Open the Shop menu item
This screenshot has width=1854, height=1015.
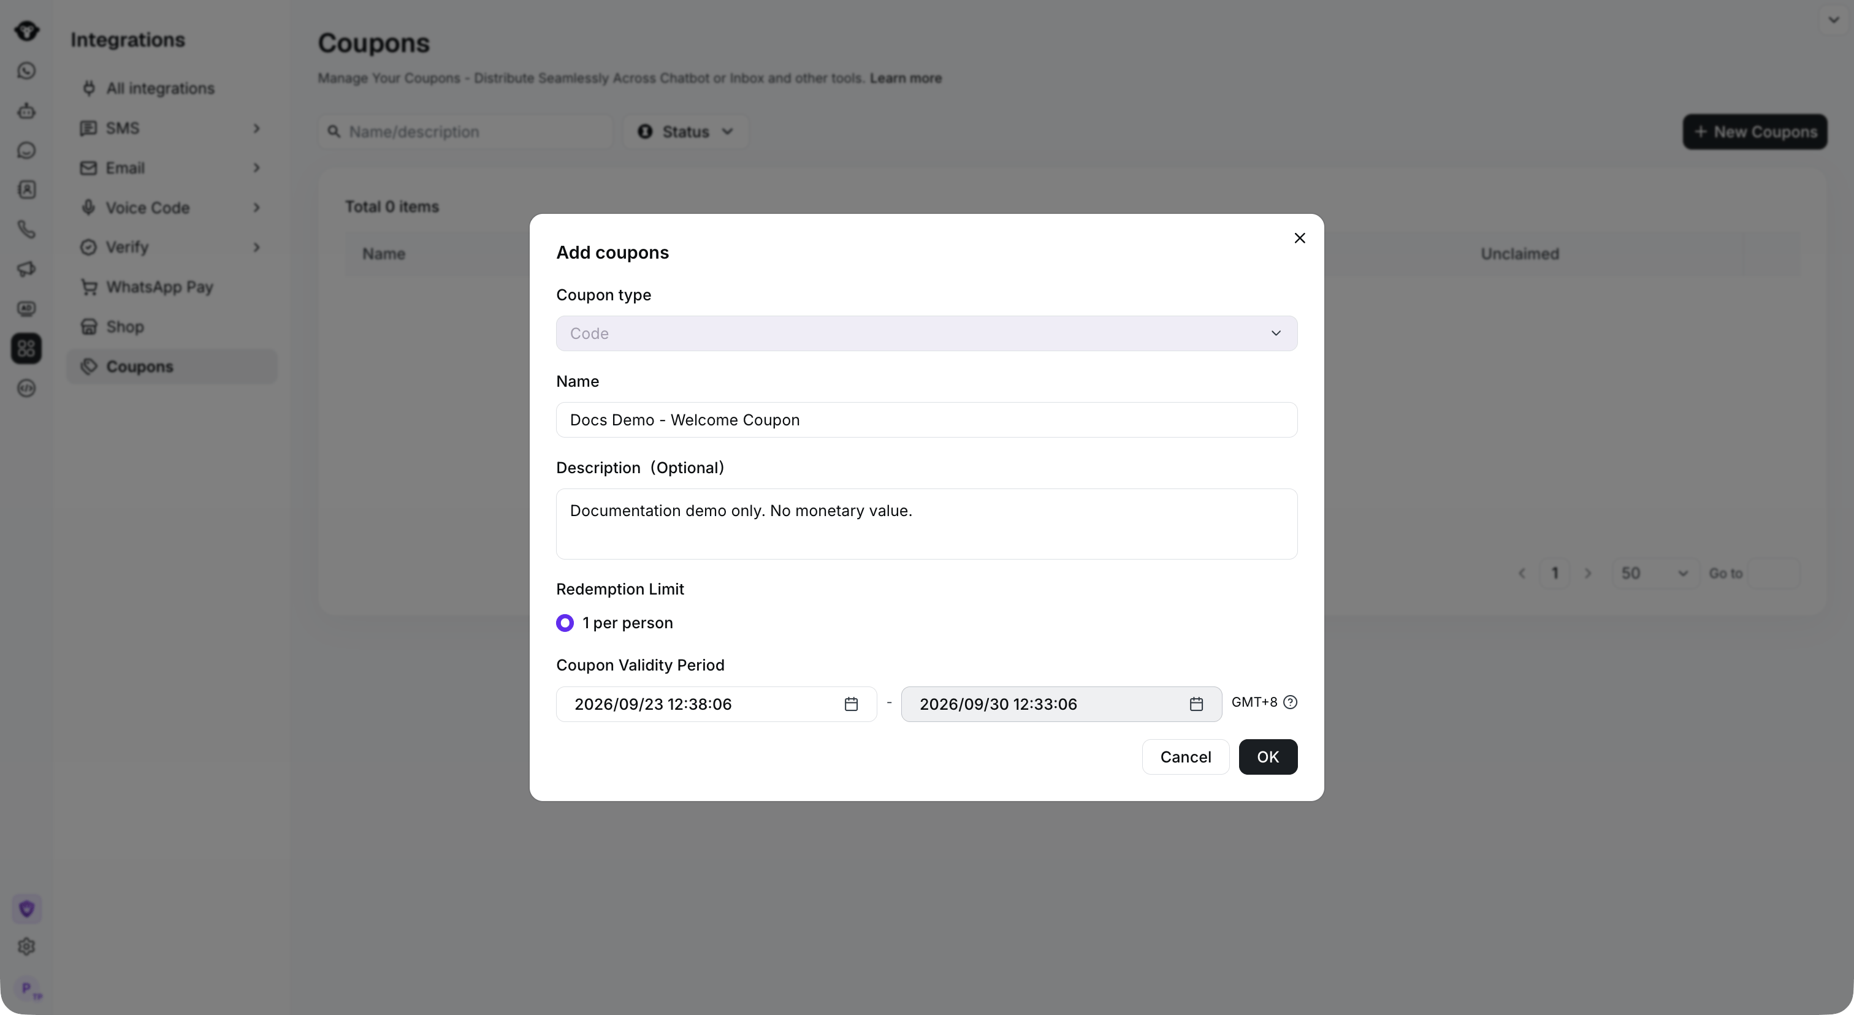pyautogui.click(x=171, y=327)
